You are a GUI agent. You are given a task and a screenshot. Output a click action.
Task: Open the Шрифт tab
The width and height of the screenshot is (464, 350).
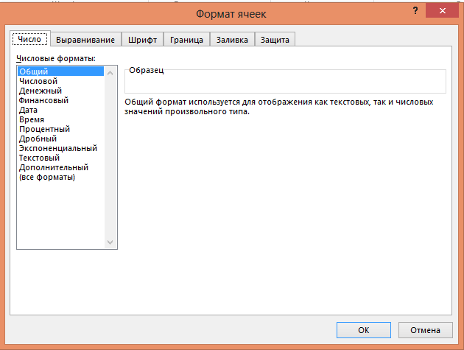142,40
